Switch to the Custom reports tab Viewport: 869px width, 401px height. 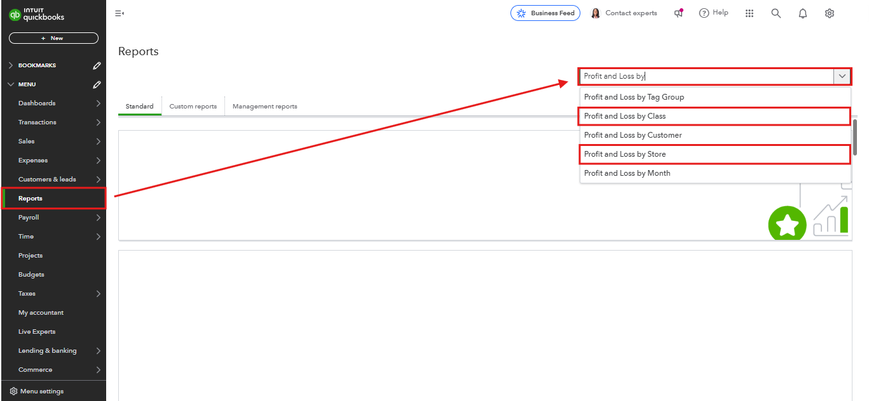click(193, 106)
